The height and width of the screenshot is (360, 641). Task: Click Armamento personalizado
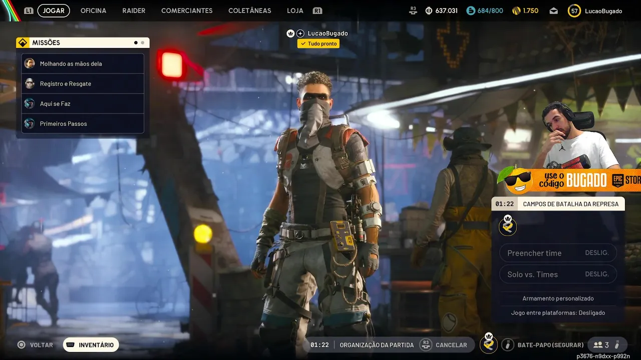coord(558,298)
